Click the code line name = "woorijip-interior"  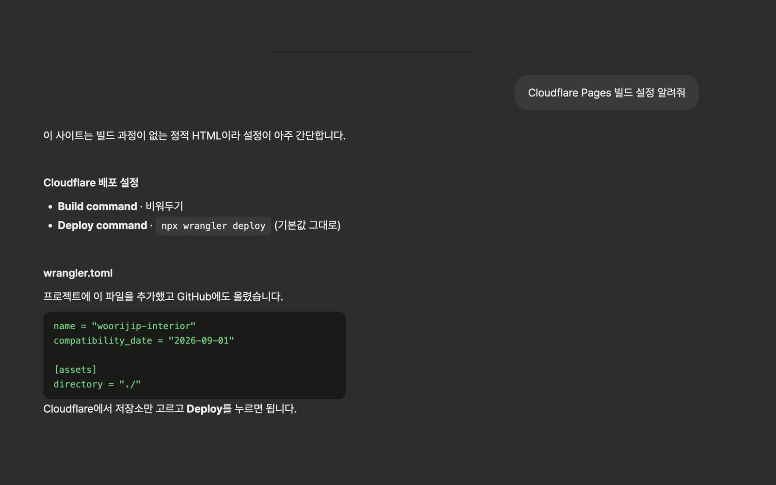click(x=125, y=326)
